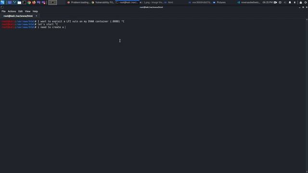Image resolution: width=308 pixels, height=173 pixels.
Task: Maximize the terminal window
Action: (x=303, y=7)
